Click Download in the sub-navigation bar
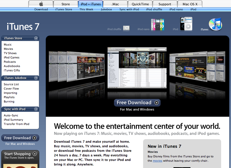 coord(41,9)
